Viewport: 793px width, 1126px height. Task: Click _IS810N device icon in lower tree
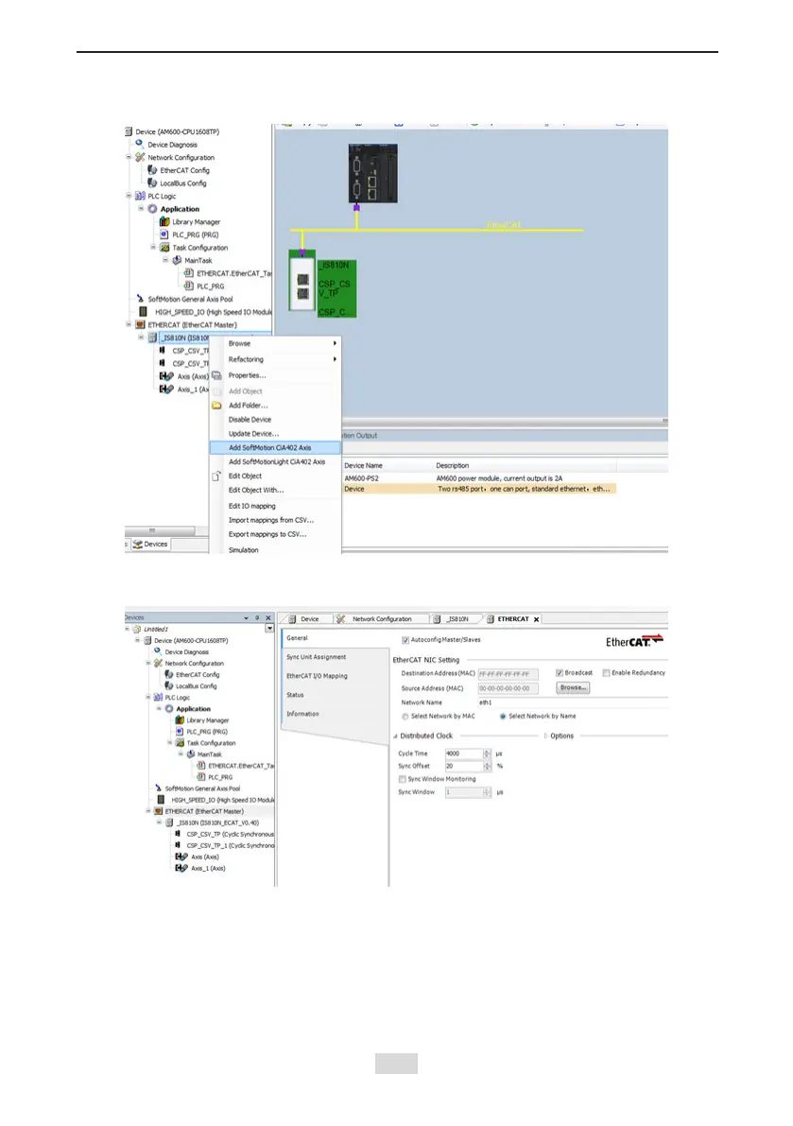tap(169, 823)
